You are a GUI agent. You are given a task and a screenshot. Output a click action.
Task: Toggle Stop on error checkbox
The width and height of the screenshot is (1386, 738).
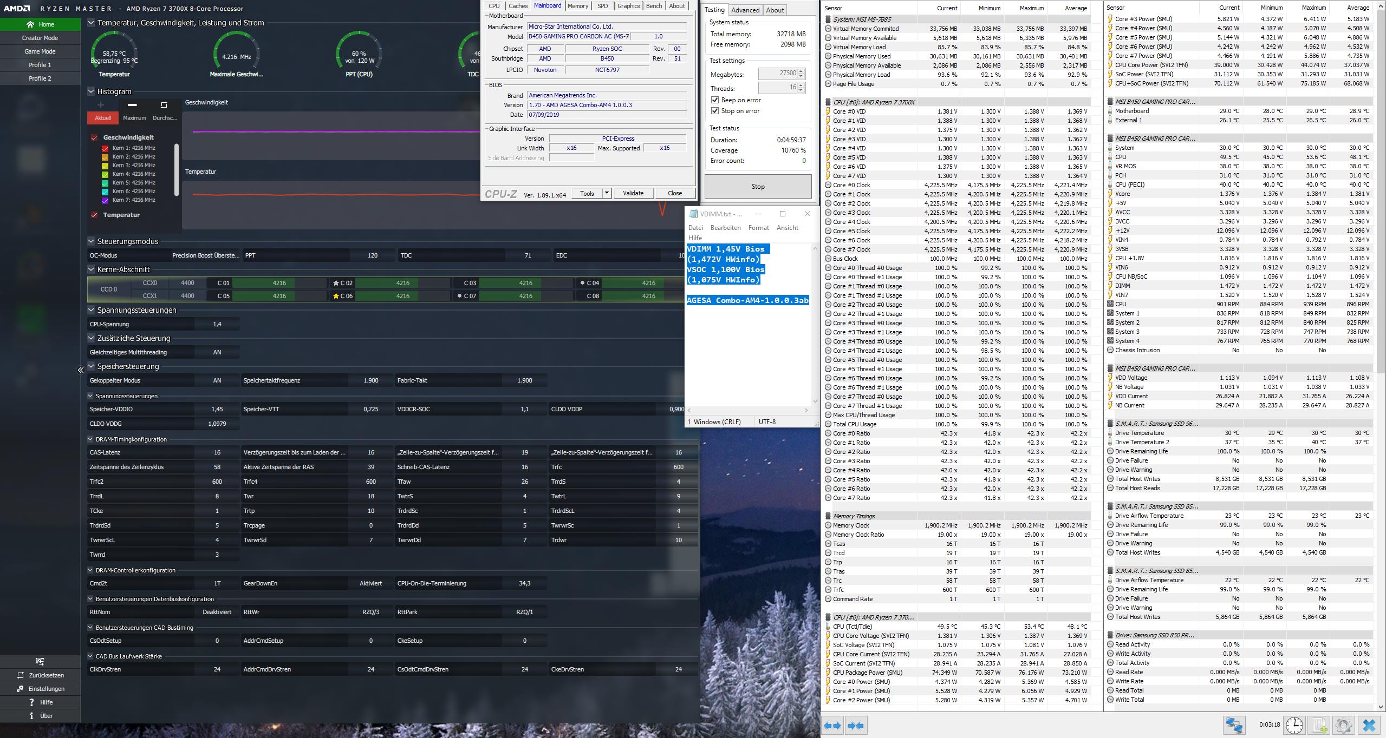click(x=715, y=111)
